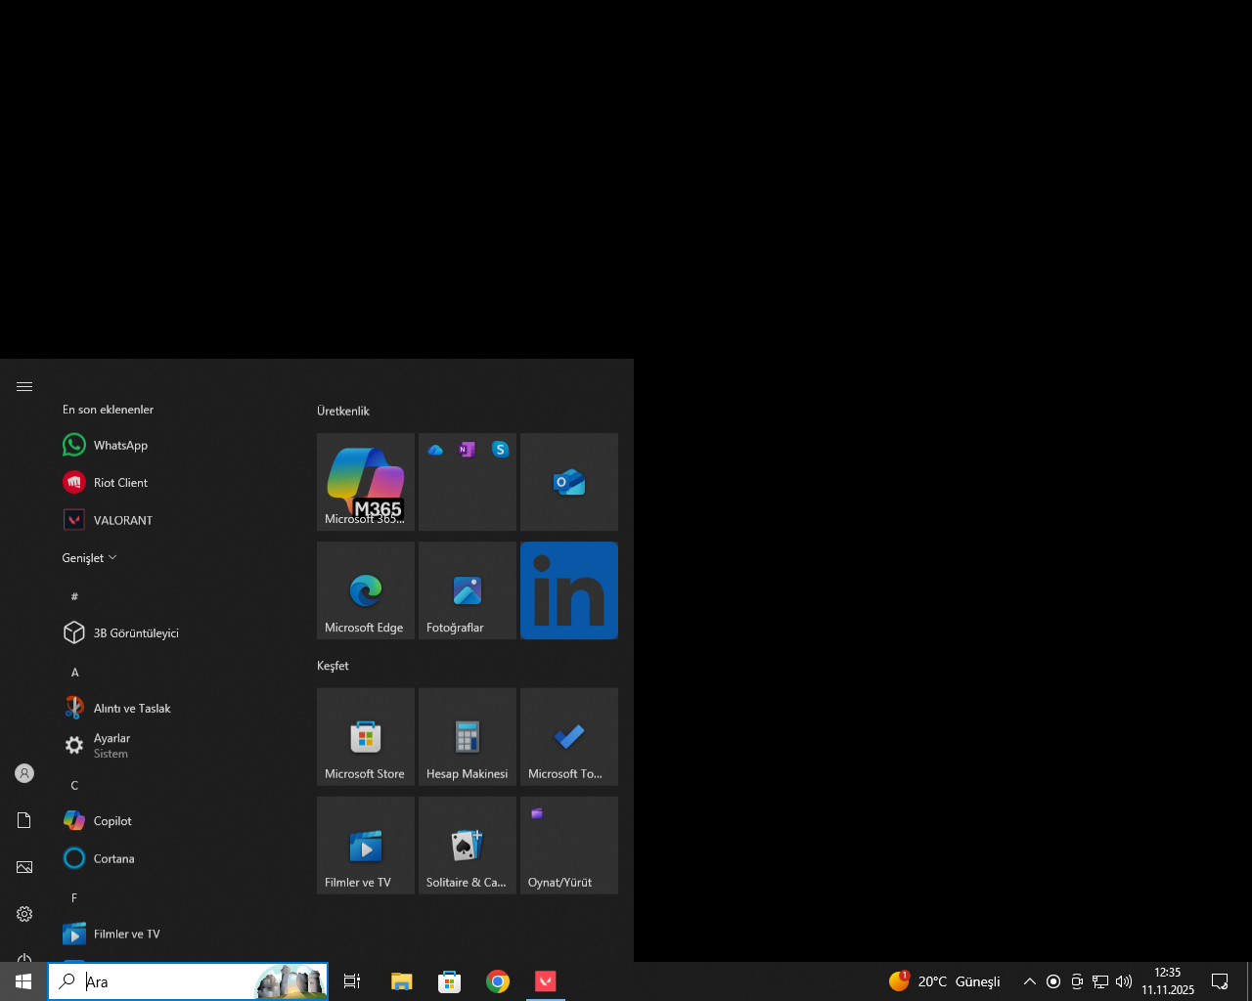
Task: Open the volume control tray icon
Action: (1124, 981)
